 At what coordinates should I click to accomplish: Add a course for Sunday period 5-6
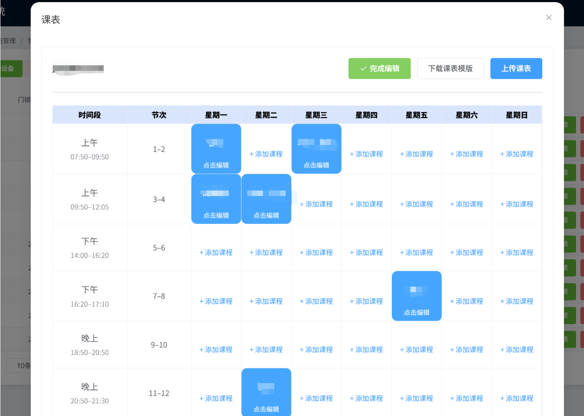517,253
